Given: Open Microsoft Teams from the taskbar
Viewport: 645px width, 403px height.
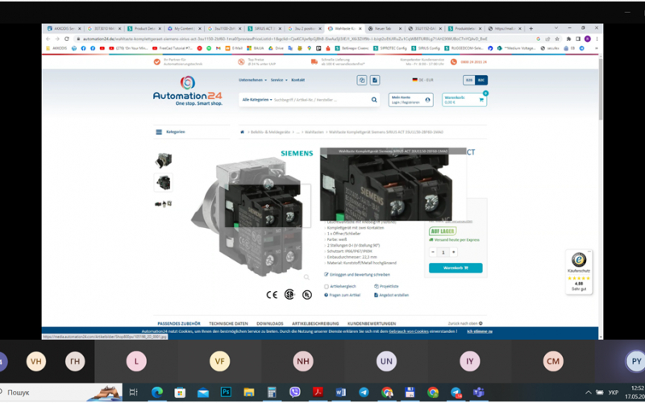Looking at the screenshot, I should pyautogui.click(x=478, y=393).
